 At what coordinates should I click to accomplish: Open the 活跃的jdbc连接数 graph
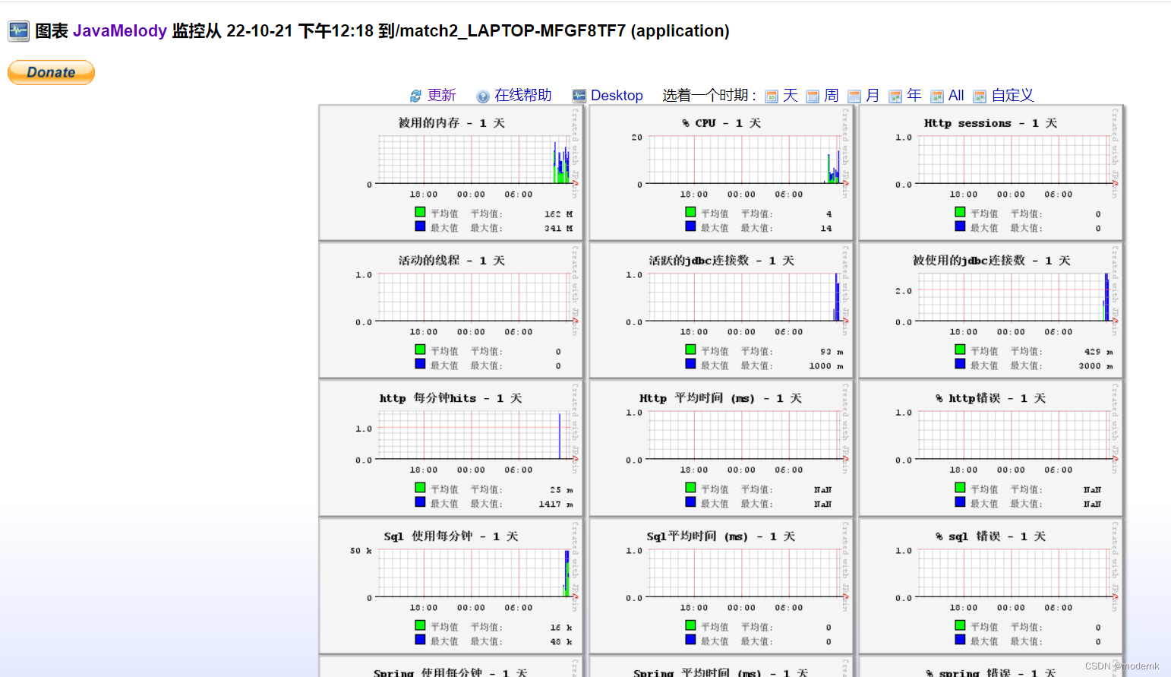(721, 310)
